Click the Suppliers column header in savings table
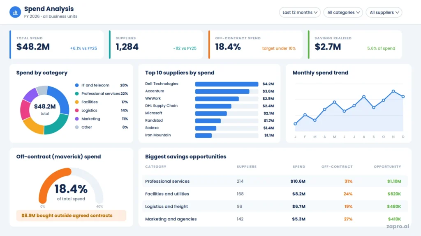The image size is (421, 236). point(247,167)
